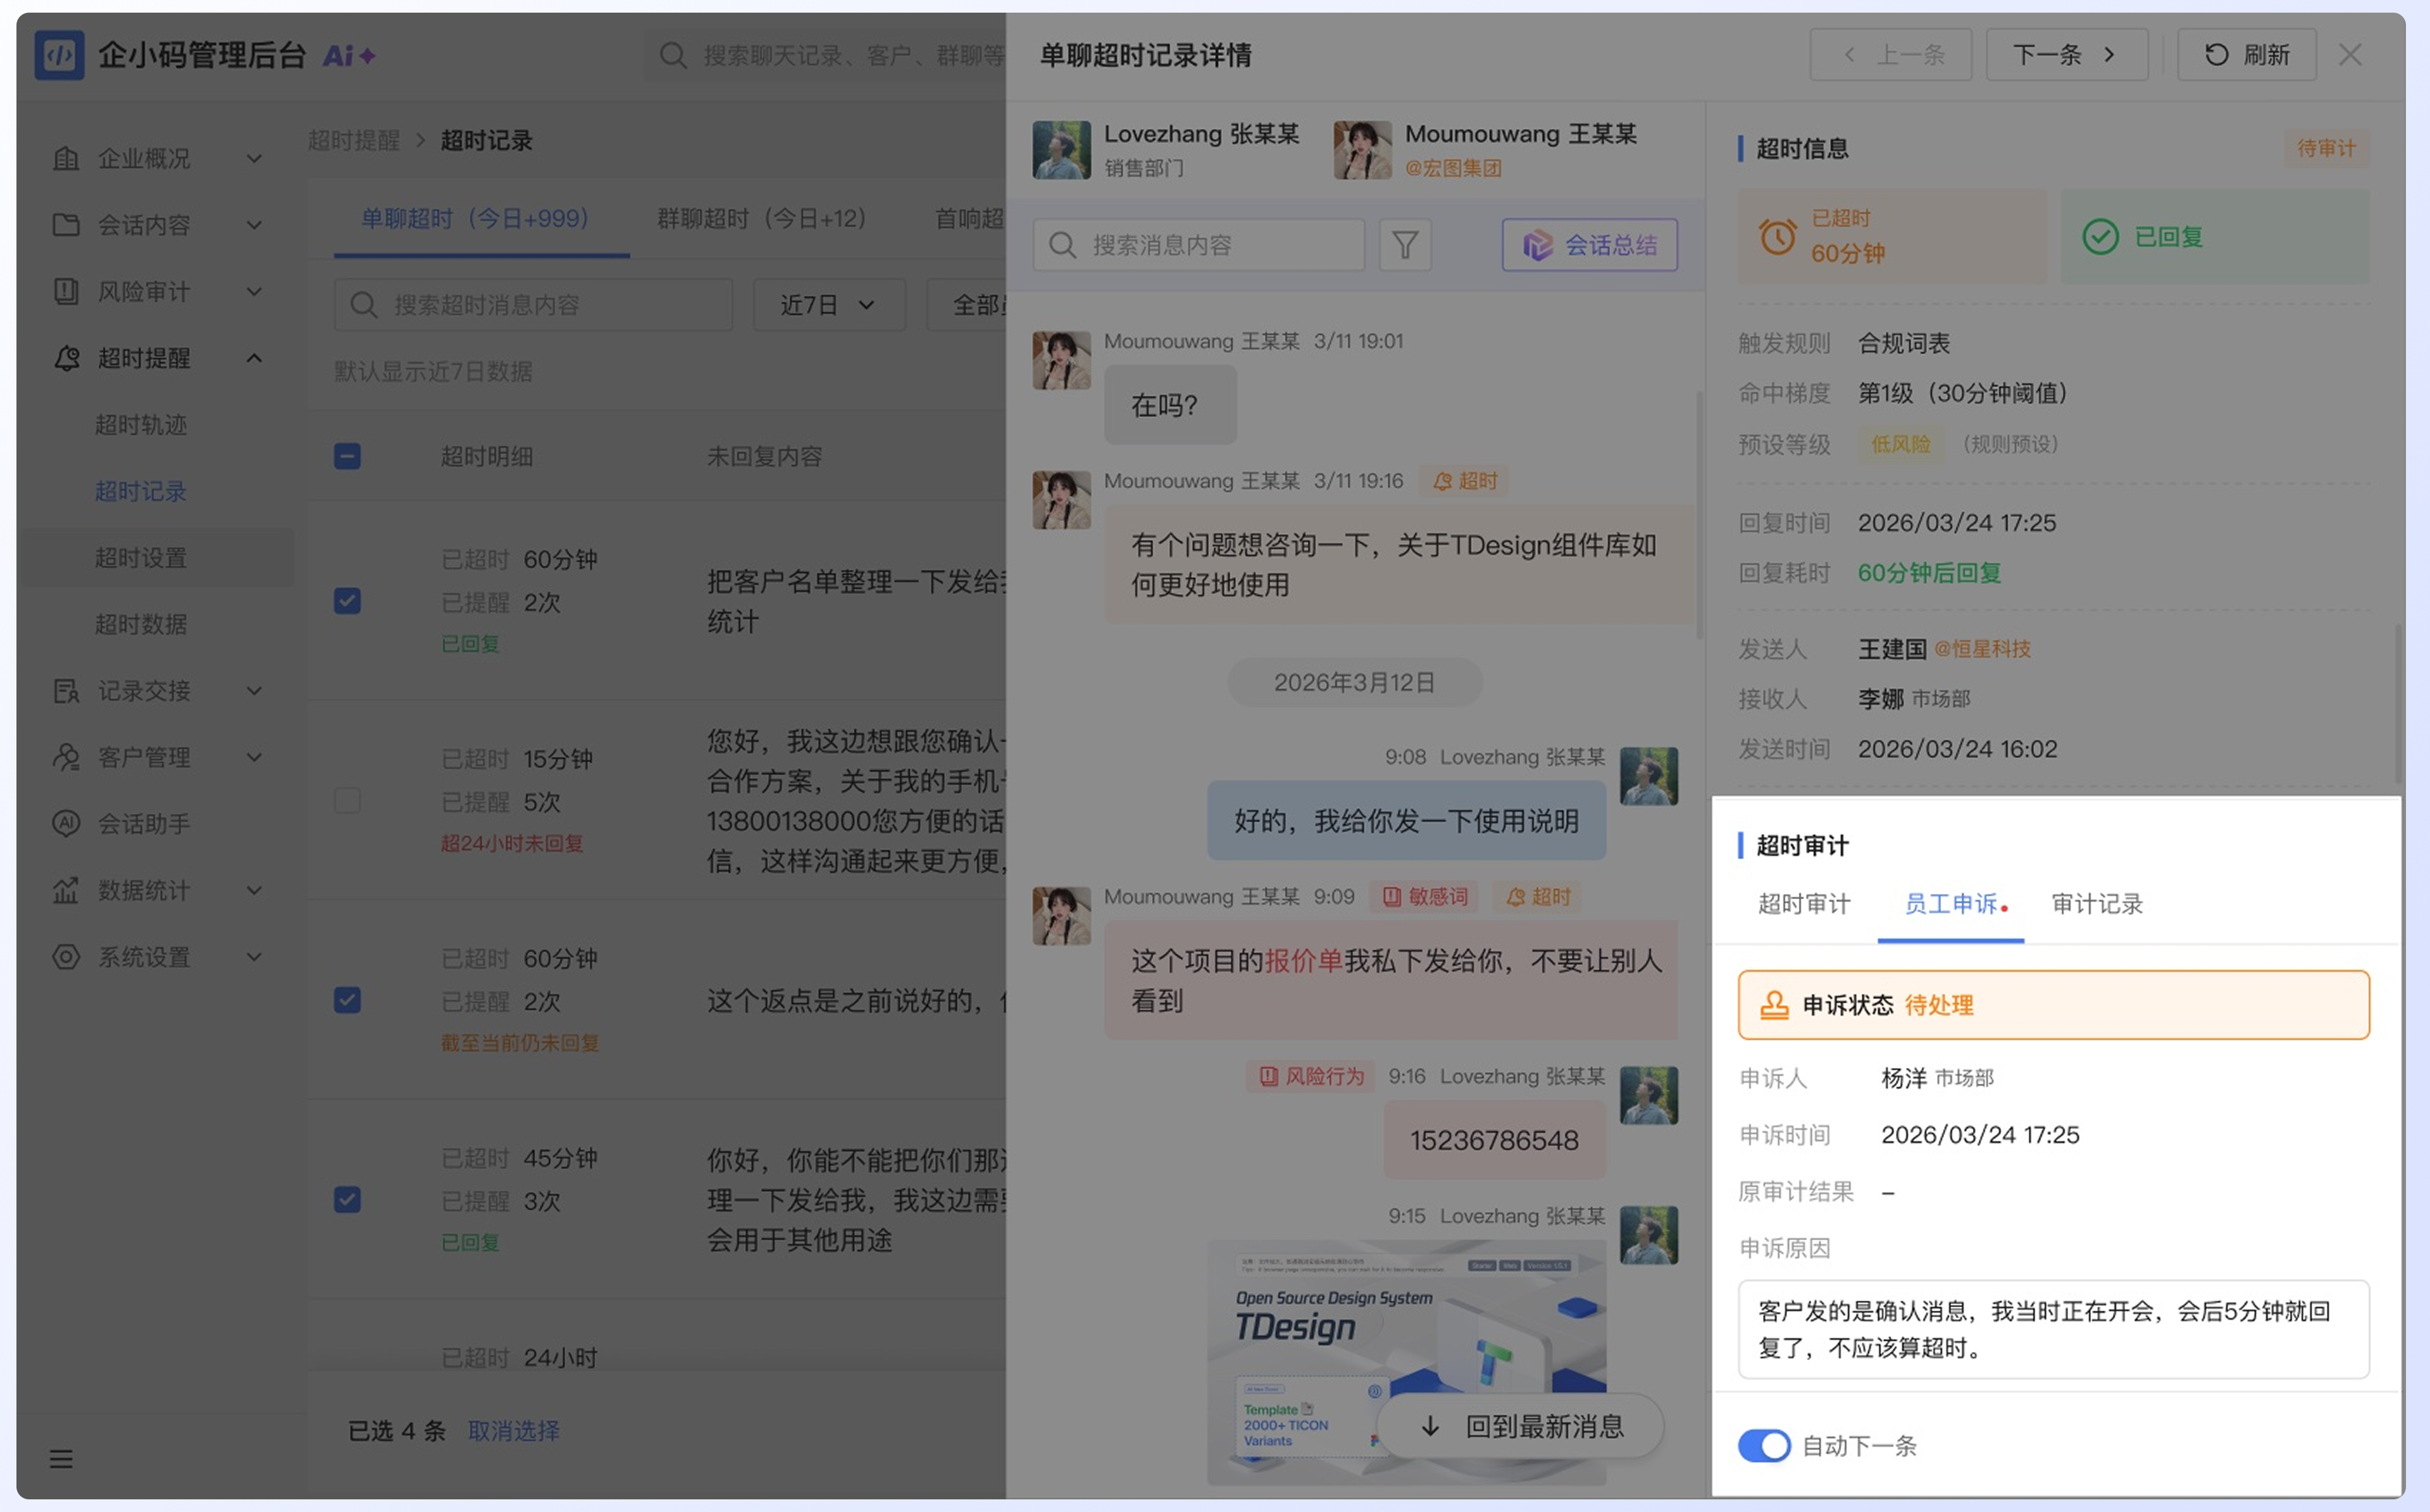Click the orange clock icon in 已超时 card
This screenshot has width=2430, height=1512.
pyautogui.click(x=1777, y=237)
